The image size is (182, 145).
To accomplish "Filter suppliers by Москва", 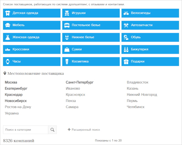I will [11, 82].
